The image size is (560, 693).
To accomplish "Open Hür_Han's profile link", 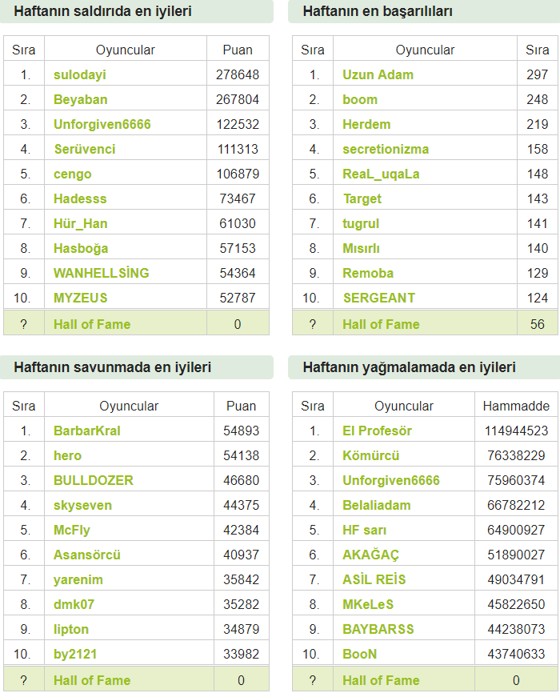I will coord(81,223).
